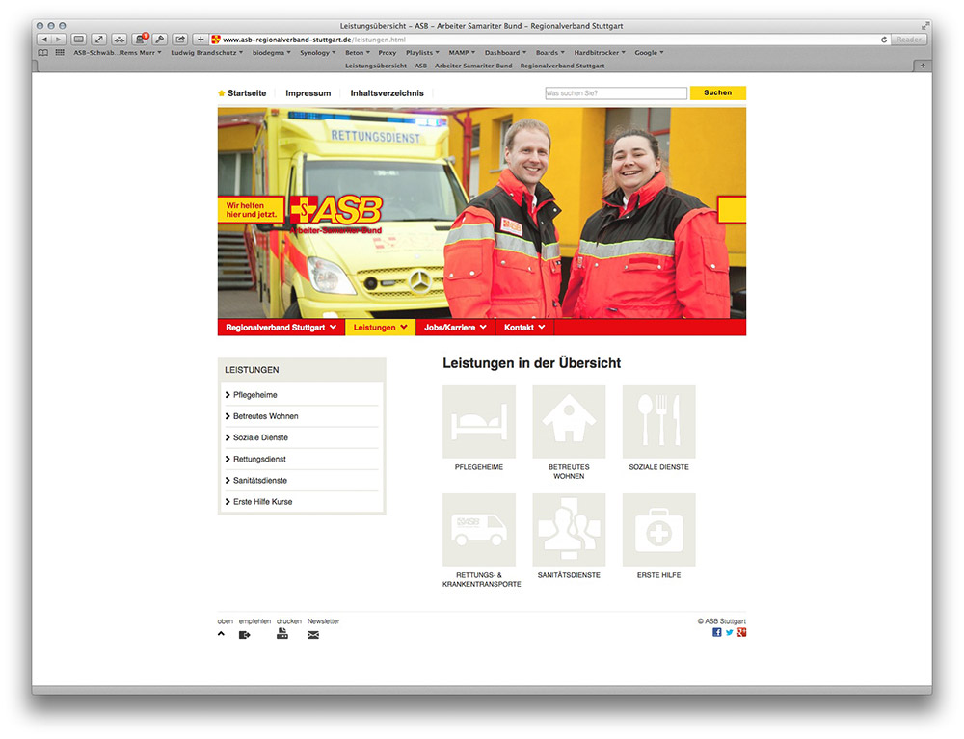Open the Twitter icon in the footer
The height and width of the screenshot is (739, 964).
[x=729, y=632]
